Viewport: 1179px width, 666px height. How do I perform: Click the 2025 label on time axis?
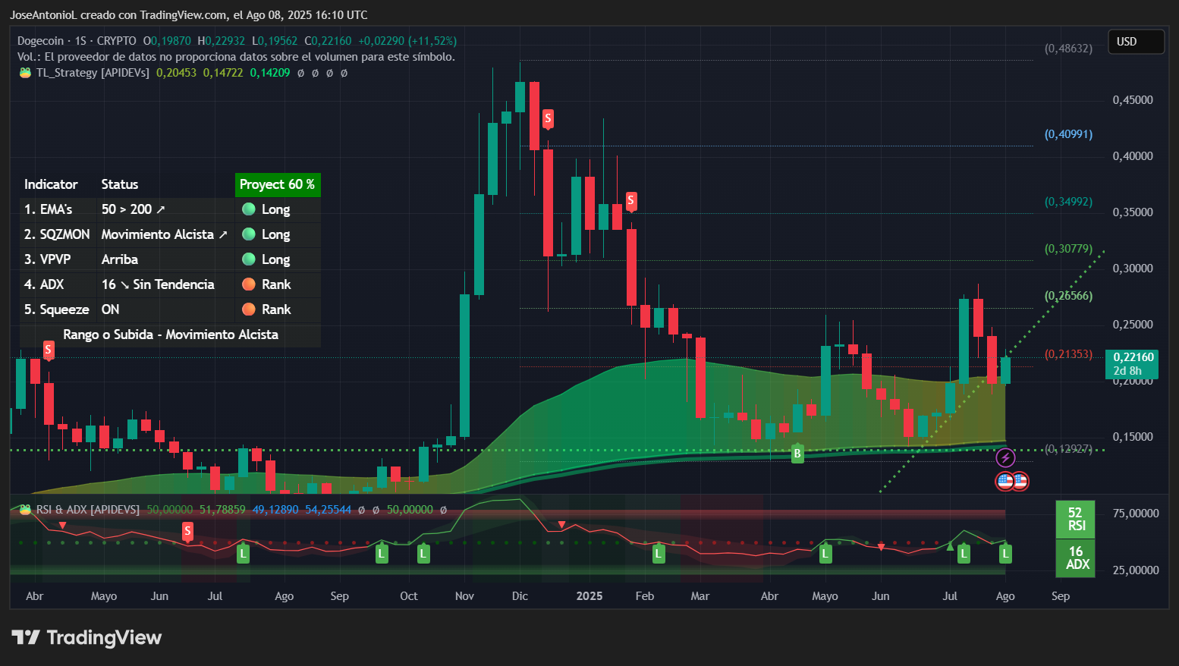[589, 596]
